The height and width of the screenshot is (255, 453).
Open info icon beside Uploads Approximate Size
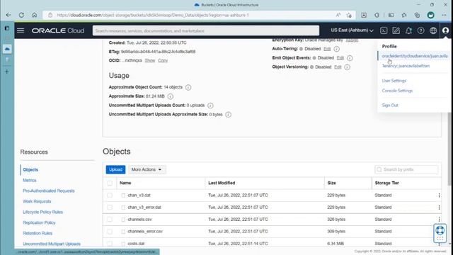(228, 115)
